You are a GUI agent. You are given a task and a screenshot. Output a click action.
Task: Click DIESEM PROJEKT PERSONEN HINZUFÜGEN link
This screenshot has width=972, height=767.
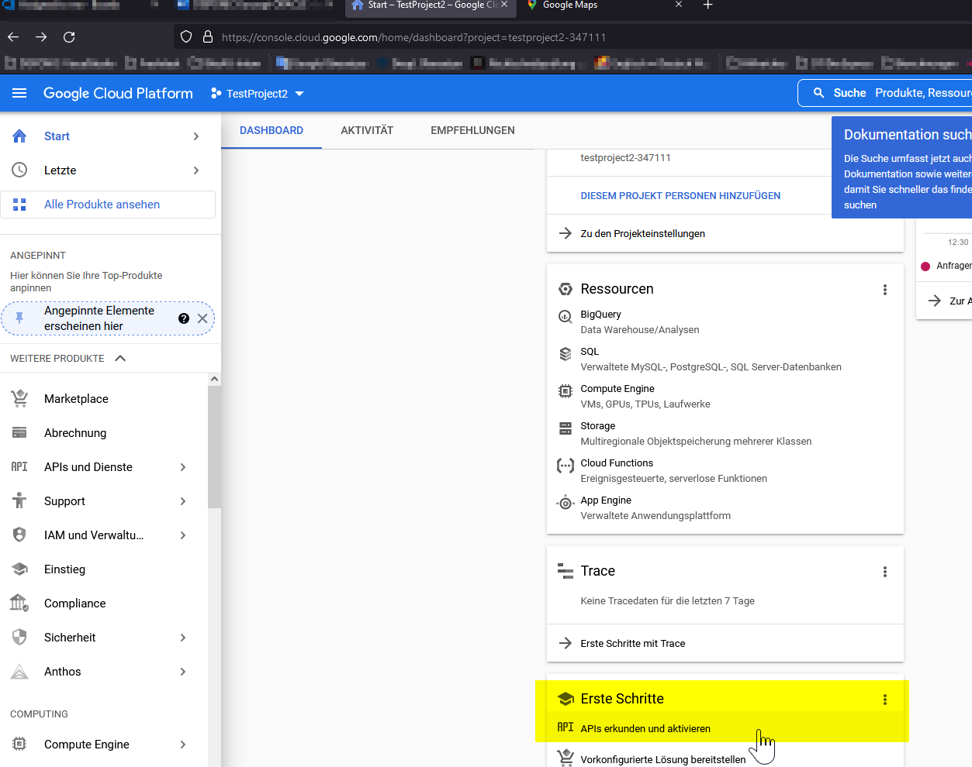[x=680, y=196]
